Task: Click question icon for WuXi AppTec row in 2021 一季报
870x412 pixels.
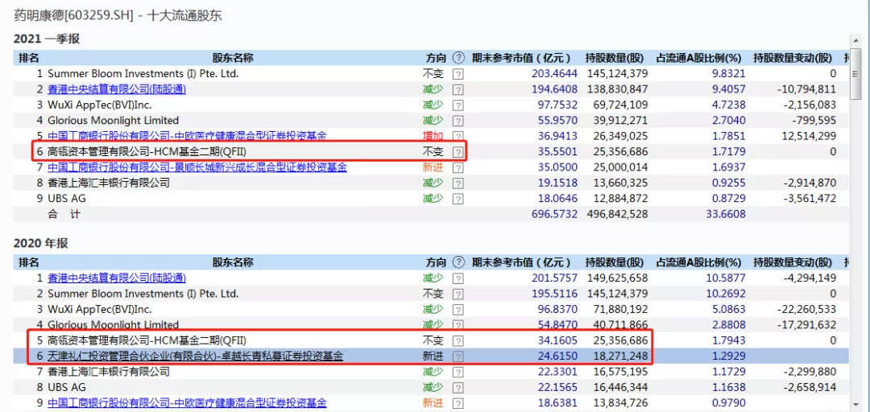Action: pyautogui.click(x=458, y=105)
